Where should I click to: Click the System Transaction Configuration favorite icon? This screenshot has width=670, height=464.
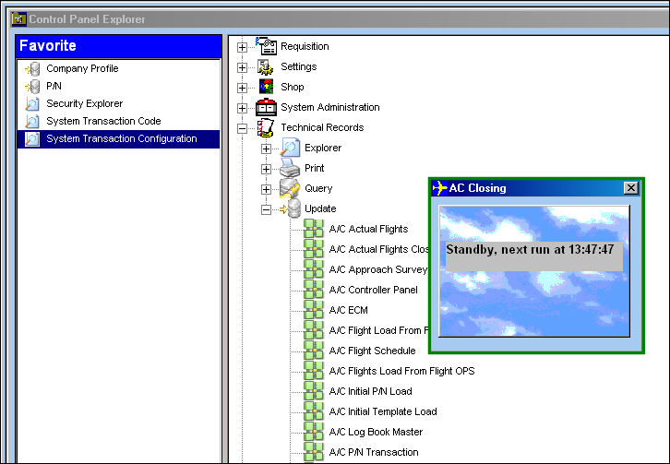(32, 139)
